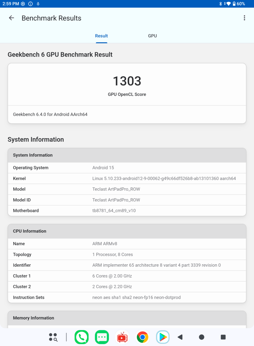This screenshot has height=346, width=254.
Task: Switch to the GPU tab
Action: click(152, 36)
